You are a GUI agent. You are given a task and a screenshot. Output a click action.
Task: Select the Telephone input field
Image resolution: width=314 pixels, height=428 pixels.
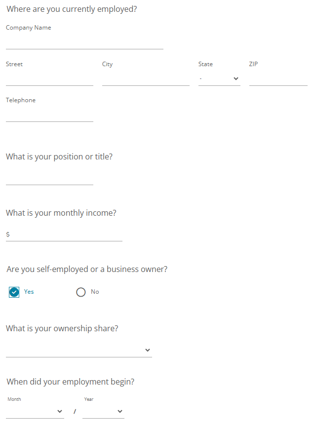(49, 115)
